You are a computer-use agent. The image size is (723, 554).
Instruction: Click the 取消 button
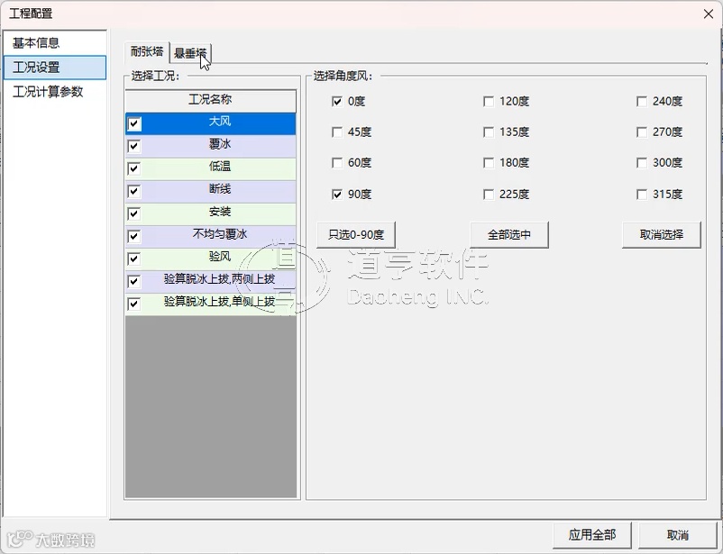click(x=677, y=535)
